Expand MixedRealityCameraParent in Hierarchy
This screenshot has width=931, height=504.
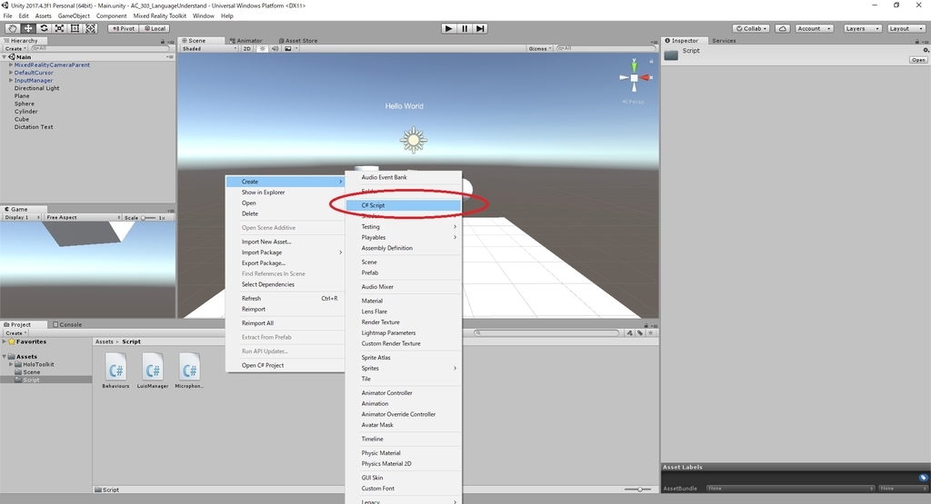point(11,64)
